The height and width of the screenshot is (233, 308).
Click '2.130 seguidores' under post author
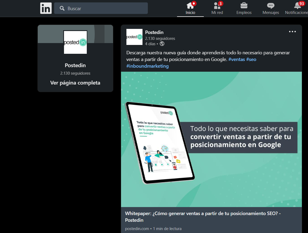(x=160, y=39)
